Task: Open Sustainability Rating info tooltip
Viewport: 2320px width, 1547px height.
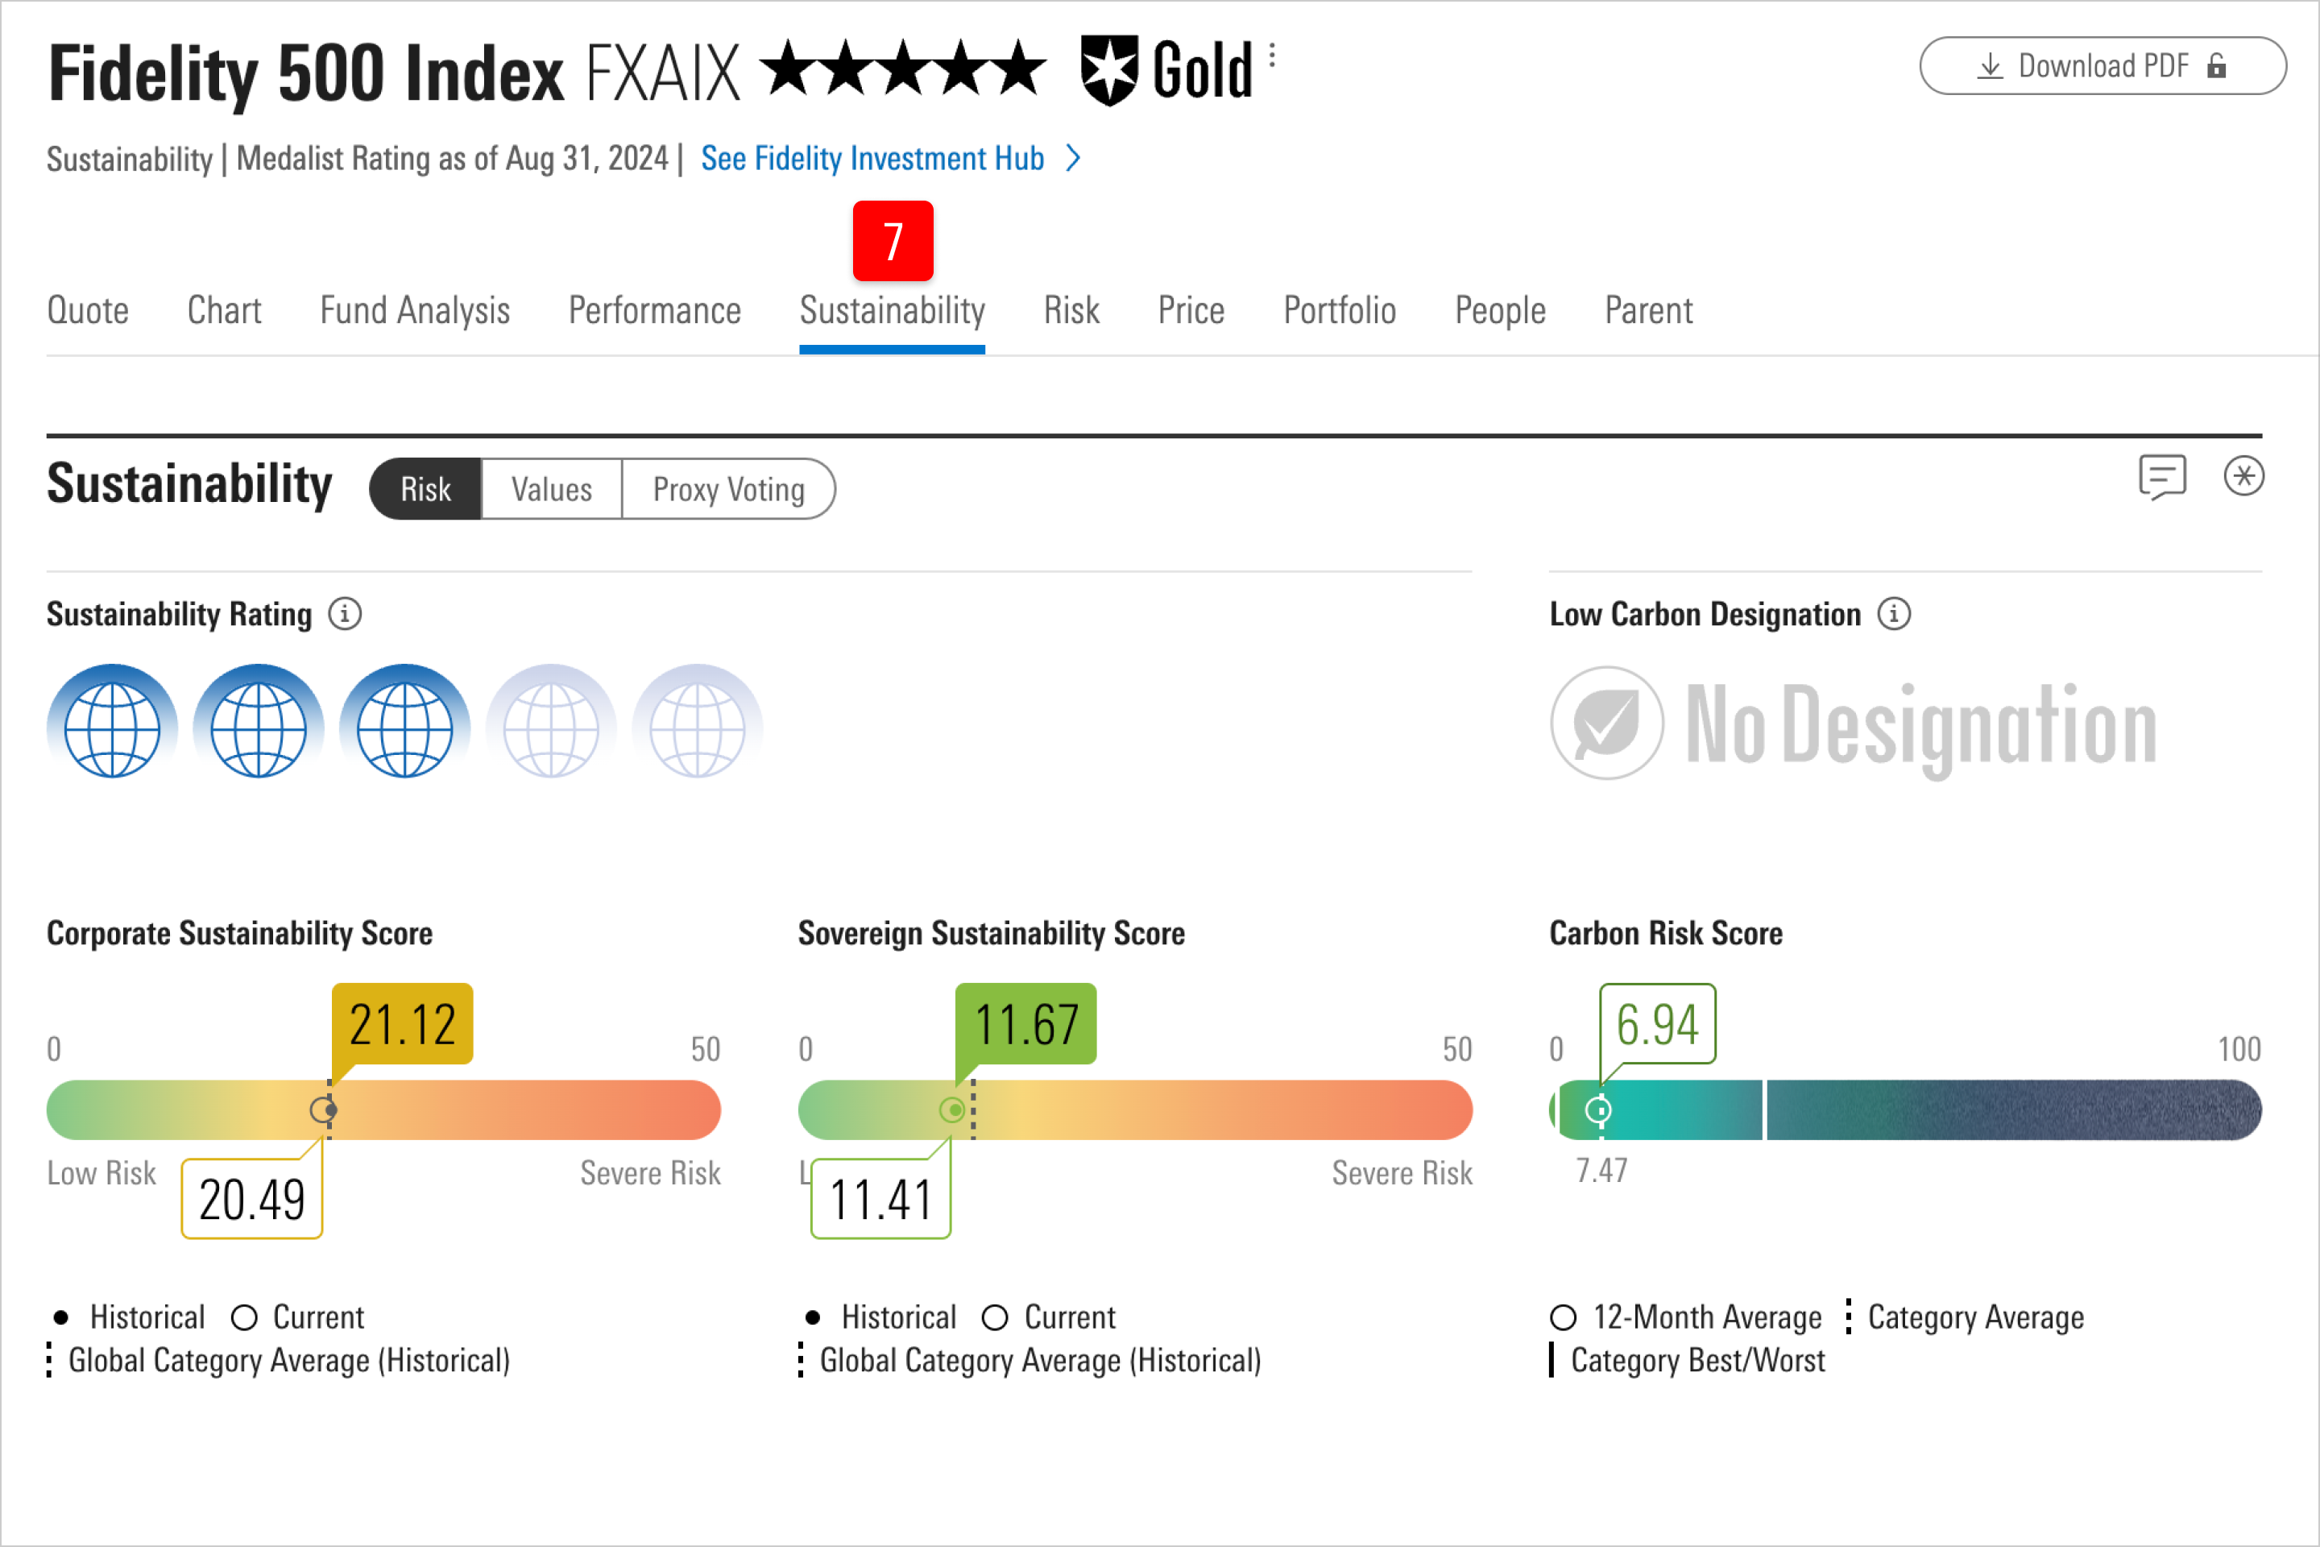Action: tap(344, 614)
